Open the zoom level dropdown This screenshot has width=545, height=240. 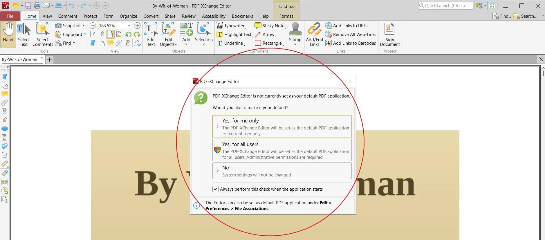point(129,26)
